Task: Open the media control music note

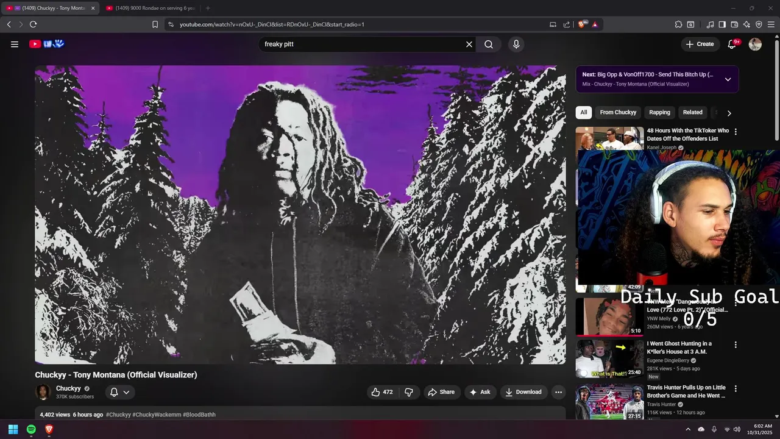Action: [710, 24]
